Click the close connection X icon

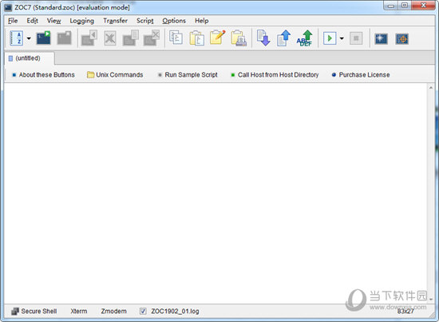pyautogui.click(x=110, y=38)
